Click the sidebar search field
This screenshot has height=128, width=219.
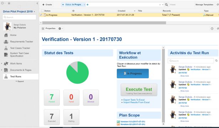(x=19, y=17)
